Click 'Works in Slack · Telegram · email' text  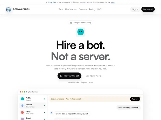tap(80, 82)
